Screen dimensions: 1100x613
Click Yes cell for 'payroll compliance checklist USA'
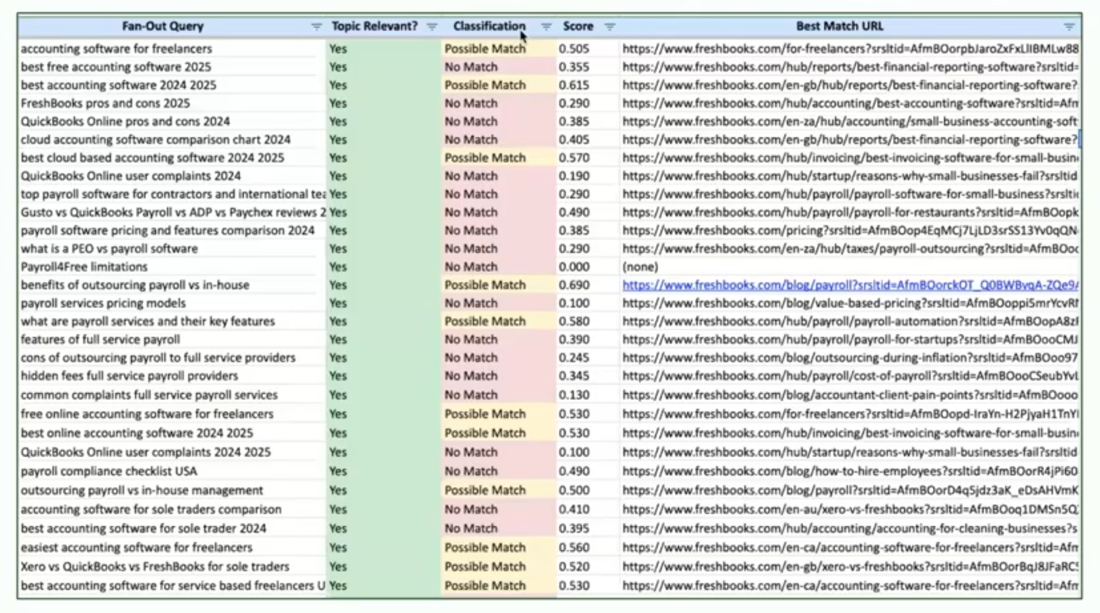point(338,471)
